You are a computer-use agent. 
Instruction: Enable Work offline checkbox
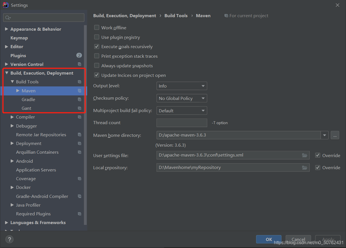(x=97, y=28)
